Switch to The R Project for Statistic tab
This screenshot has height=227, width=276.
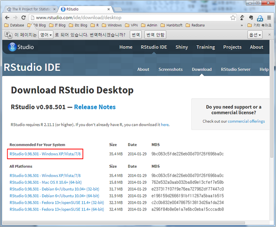click(x=31, y=9)
